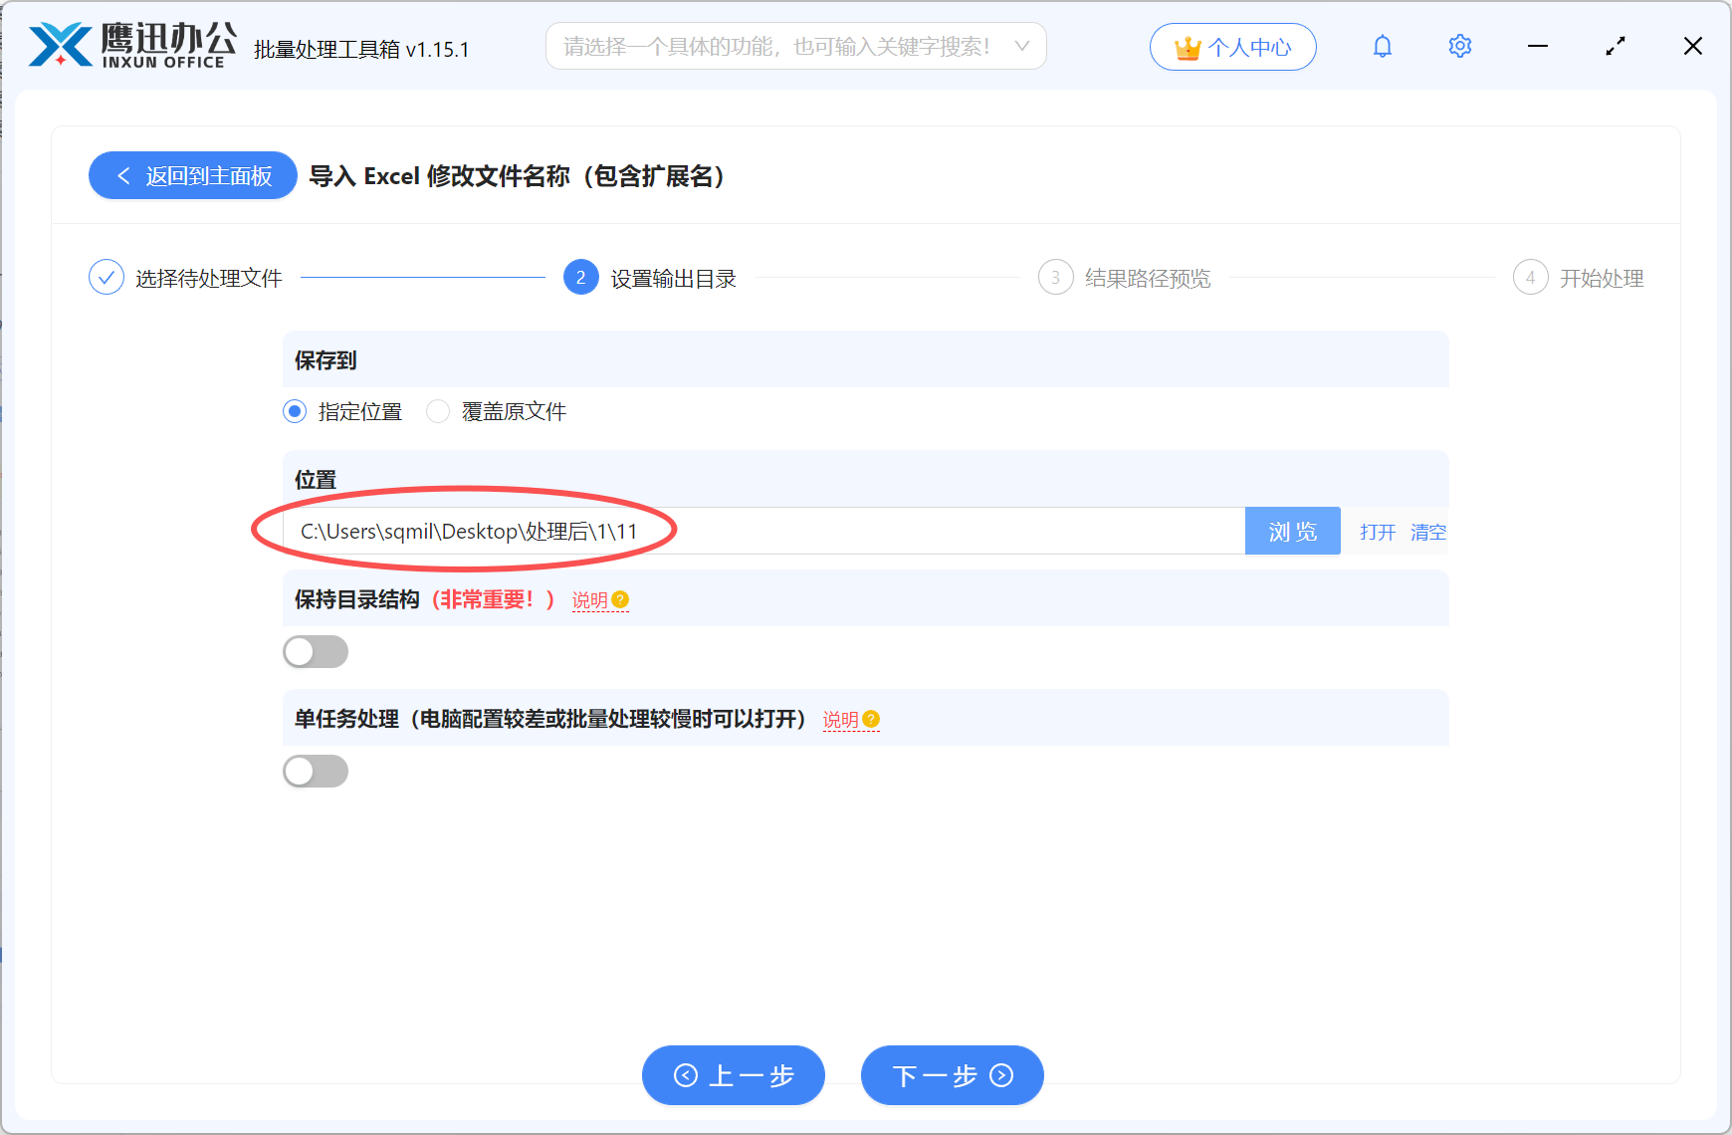
Task: Open 个人中心 personal center
Action: [1233, 47]
